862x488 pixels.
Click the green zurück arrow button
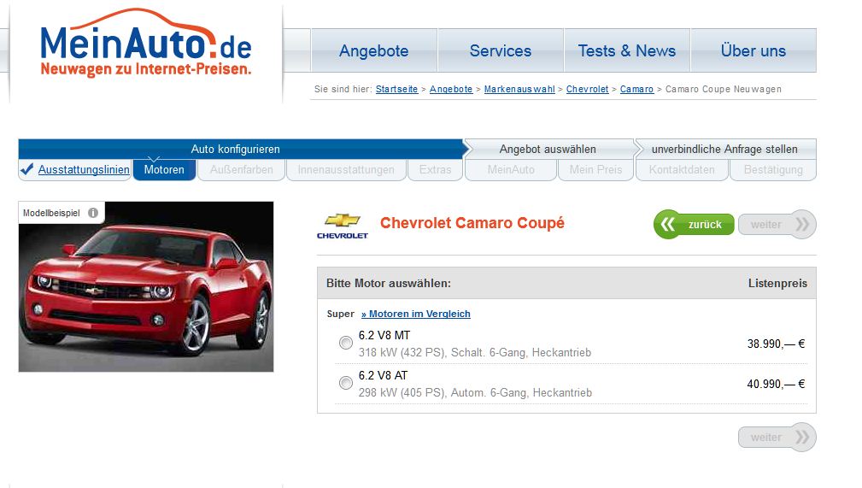tap(694, 224)
